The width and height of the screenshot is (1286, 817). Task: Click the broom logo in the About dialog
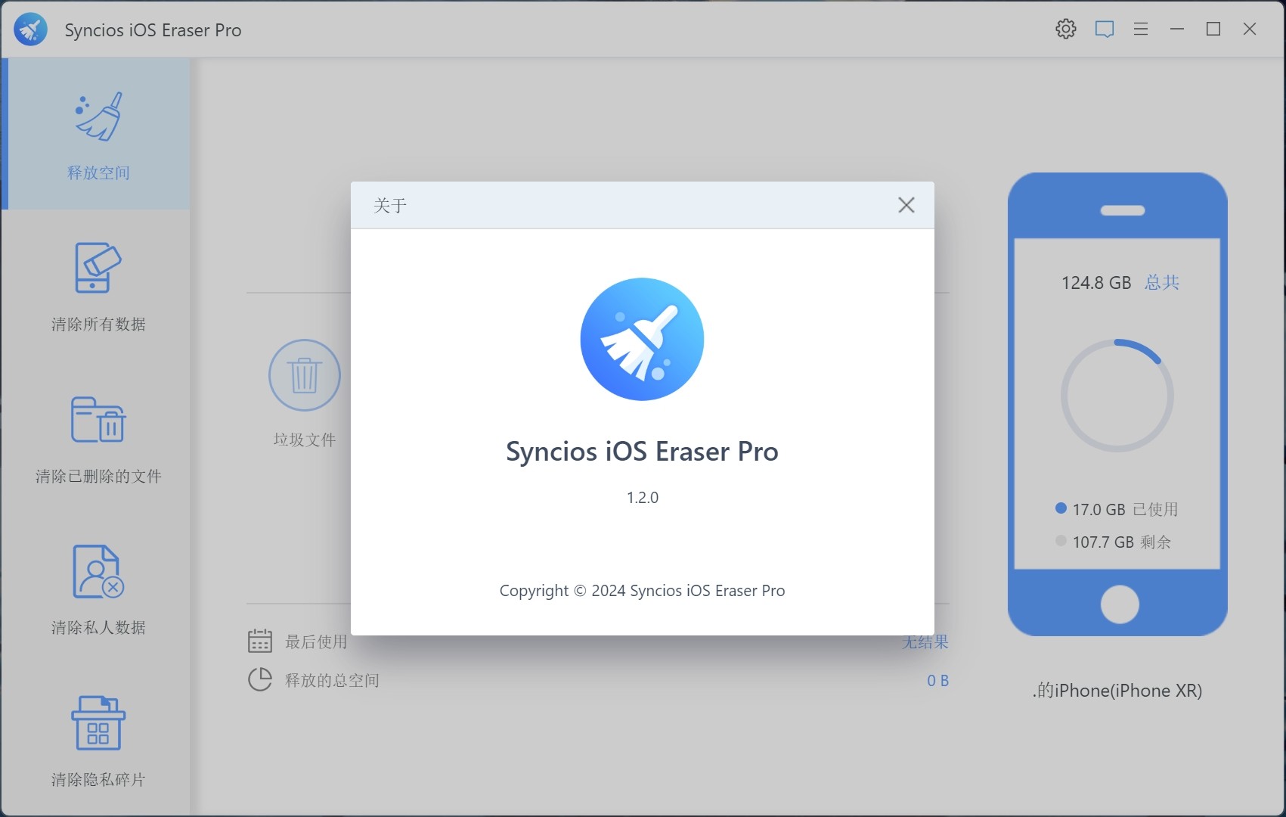[x=642, y=339]
